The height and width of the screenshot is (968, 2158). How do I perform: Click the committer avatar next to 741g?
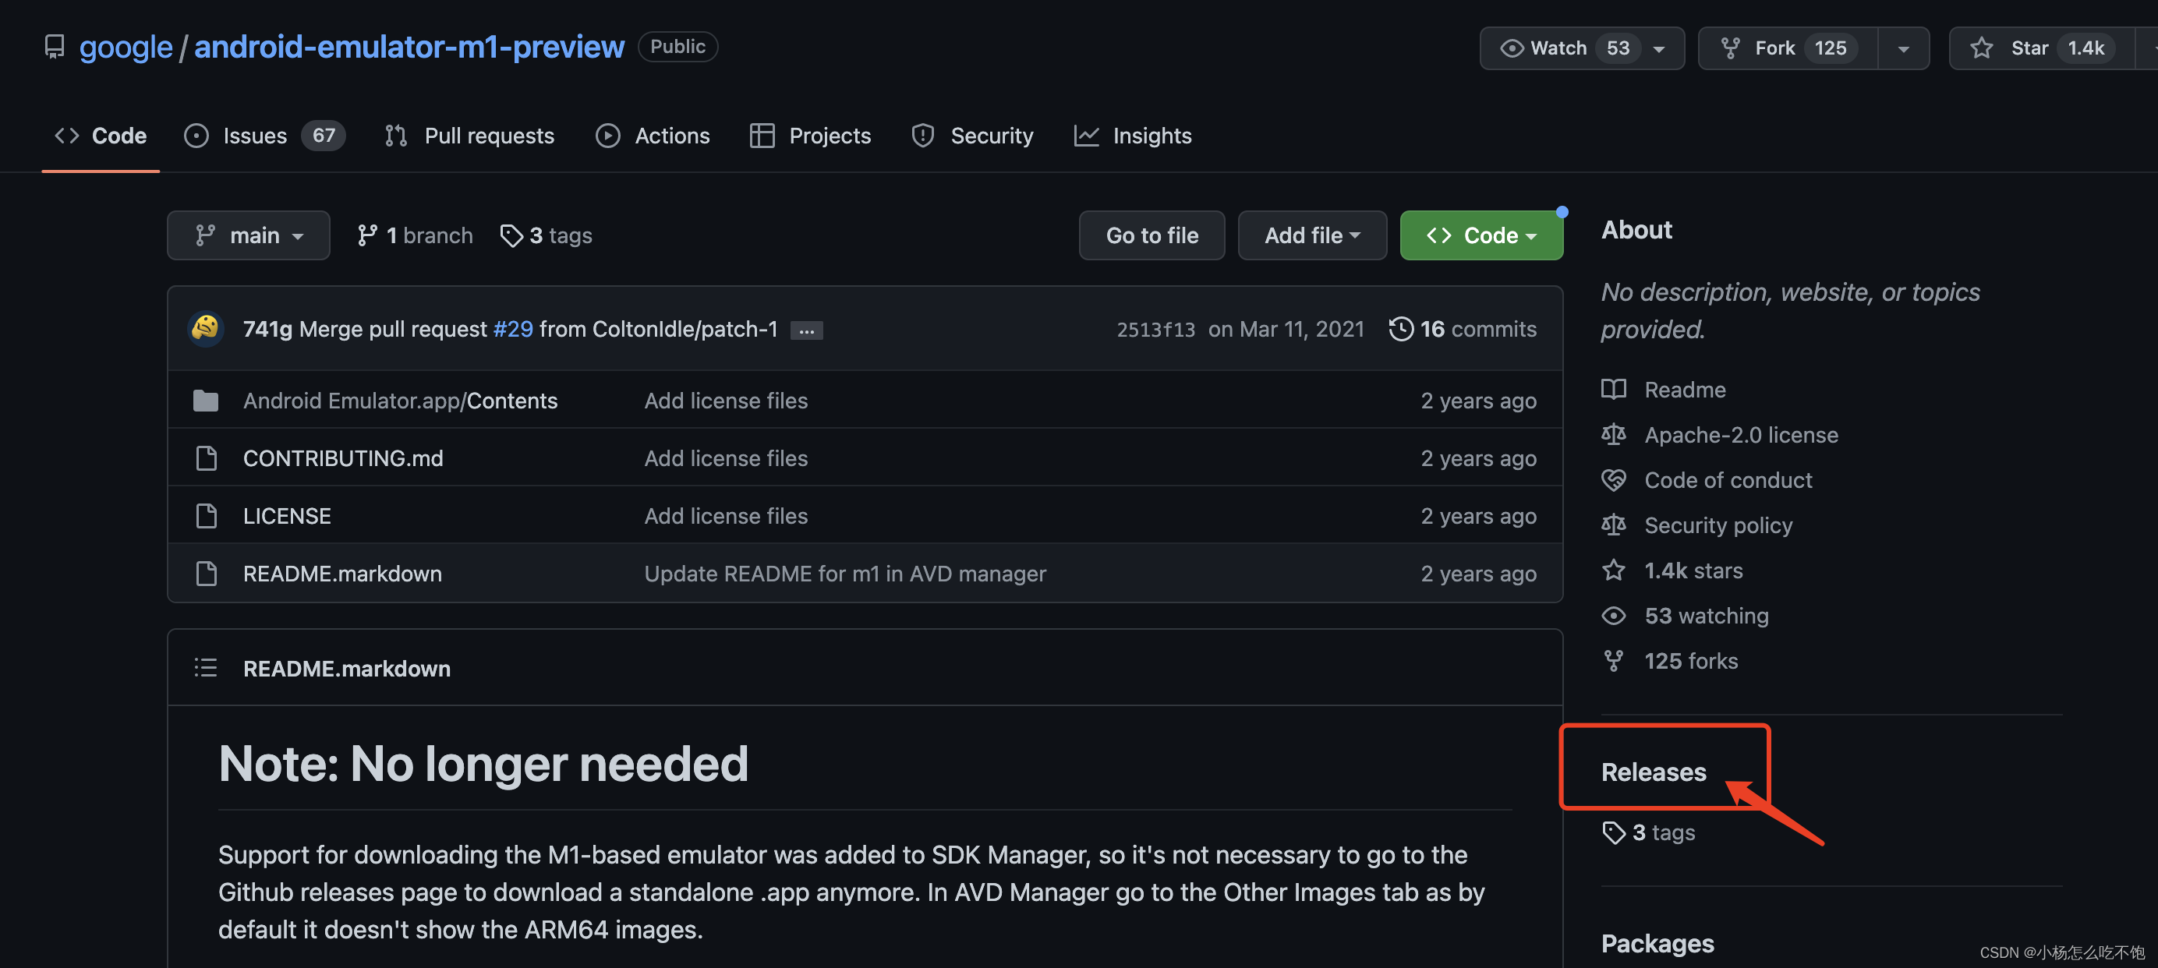coord(205,328)
